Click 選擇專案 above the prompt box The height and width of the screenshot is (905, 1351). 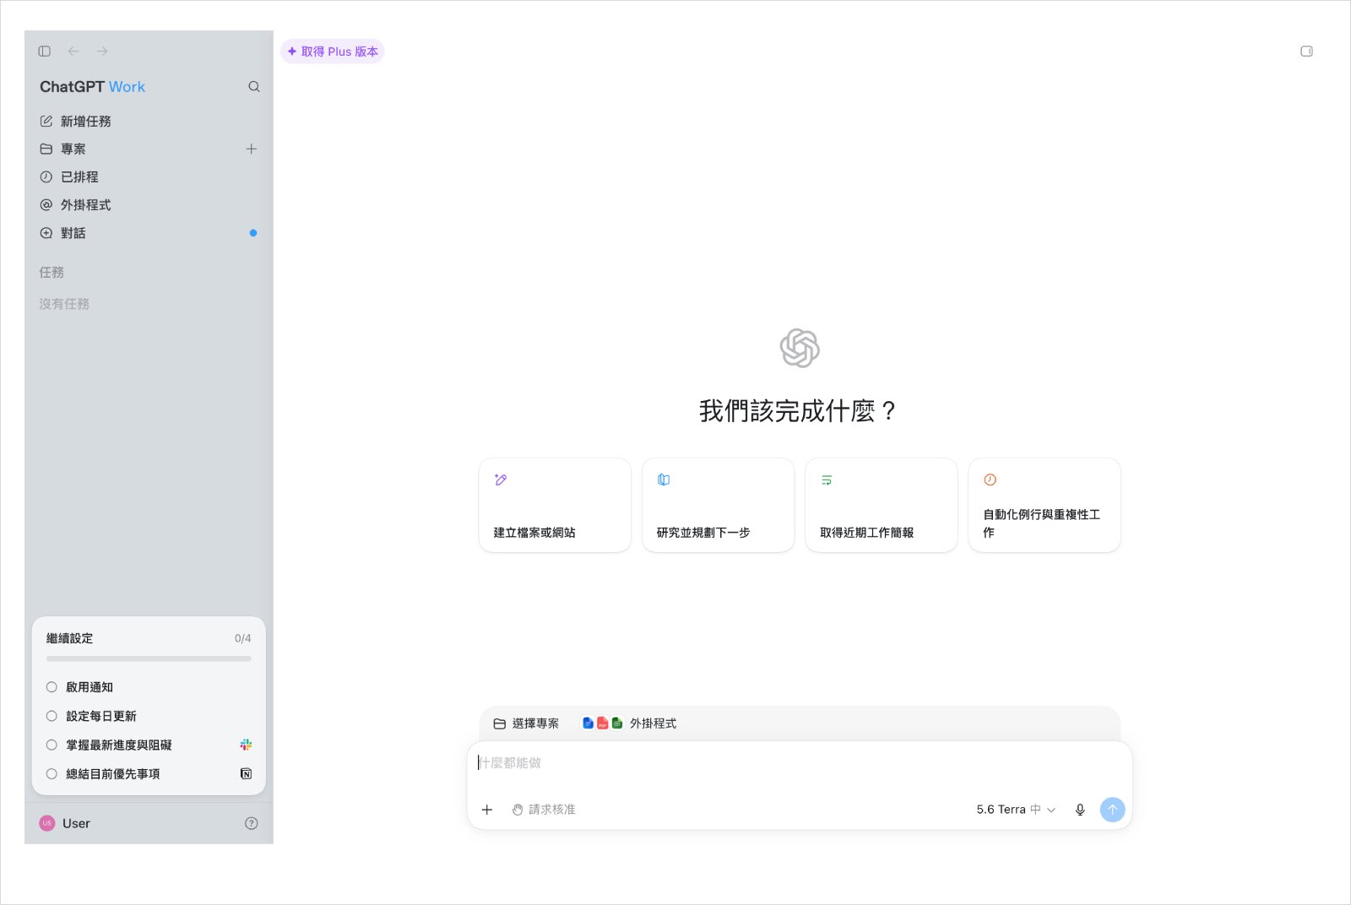(526, 723)
